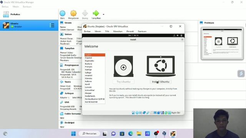Image resolution: width=246 pixels, height=138 pixels.
Task: Click VirtualBox Manager cube taskbar icon
Action: tap(164, 134)
